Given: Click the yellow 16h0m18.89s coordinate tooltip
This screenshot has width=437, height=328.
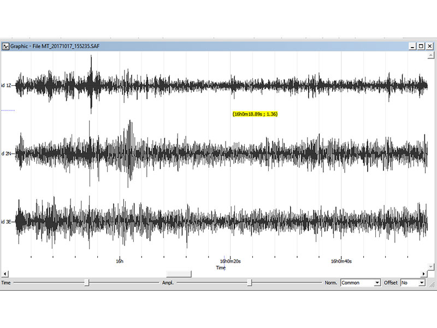Looking at the screenshot, I should click(x=256, y=114).
